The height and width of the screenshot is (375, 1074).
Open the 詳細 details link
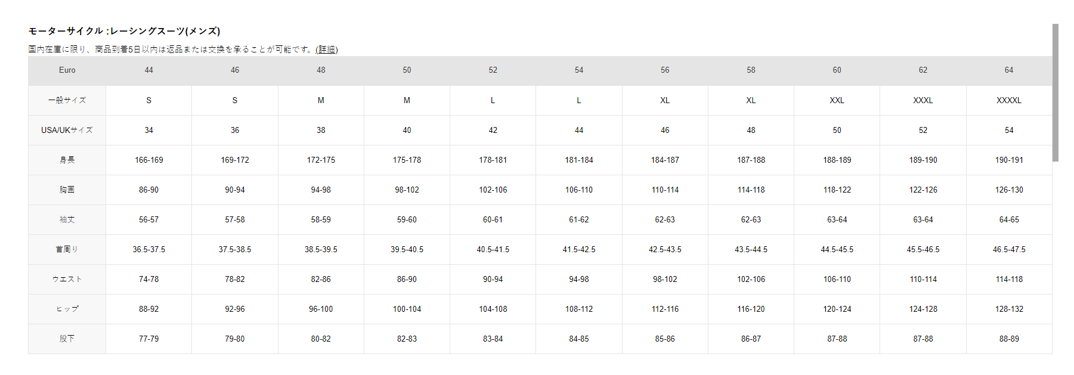coord(326,49)
